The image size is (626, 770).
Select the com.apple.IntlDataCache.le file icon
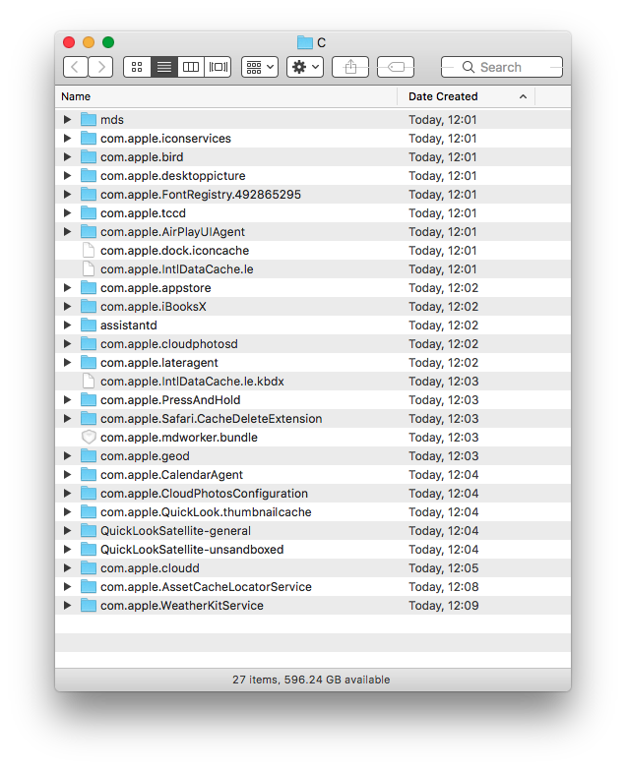pyautogui.click(x=89, y=269)
